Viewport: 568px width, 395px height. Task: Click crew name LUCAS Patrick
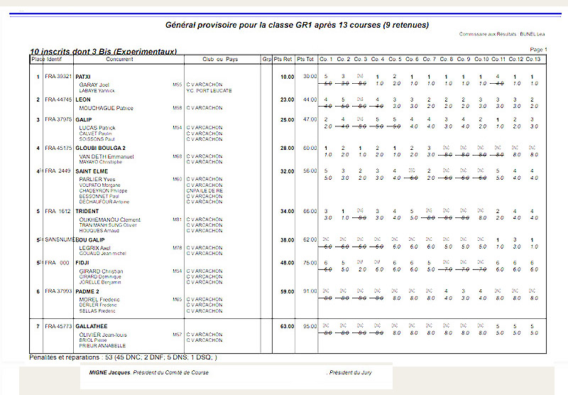click(x=97, y=128)
